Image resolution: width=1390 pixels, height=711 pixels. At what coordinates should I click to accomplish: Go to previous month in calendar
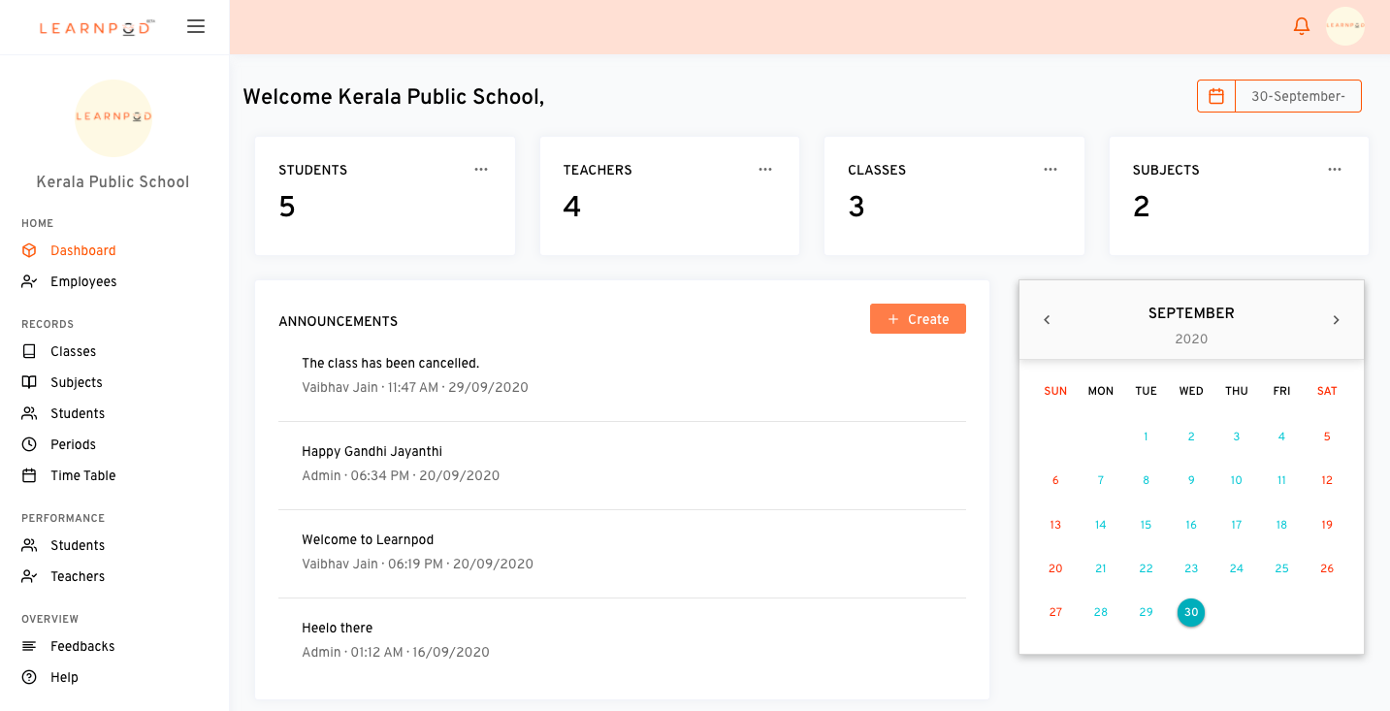click(1047, 320)
